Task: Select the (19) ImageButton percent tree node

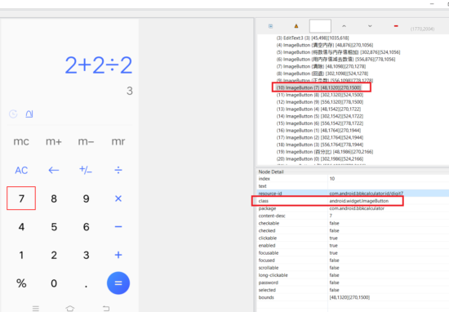Action: click(x=325, y=152)
